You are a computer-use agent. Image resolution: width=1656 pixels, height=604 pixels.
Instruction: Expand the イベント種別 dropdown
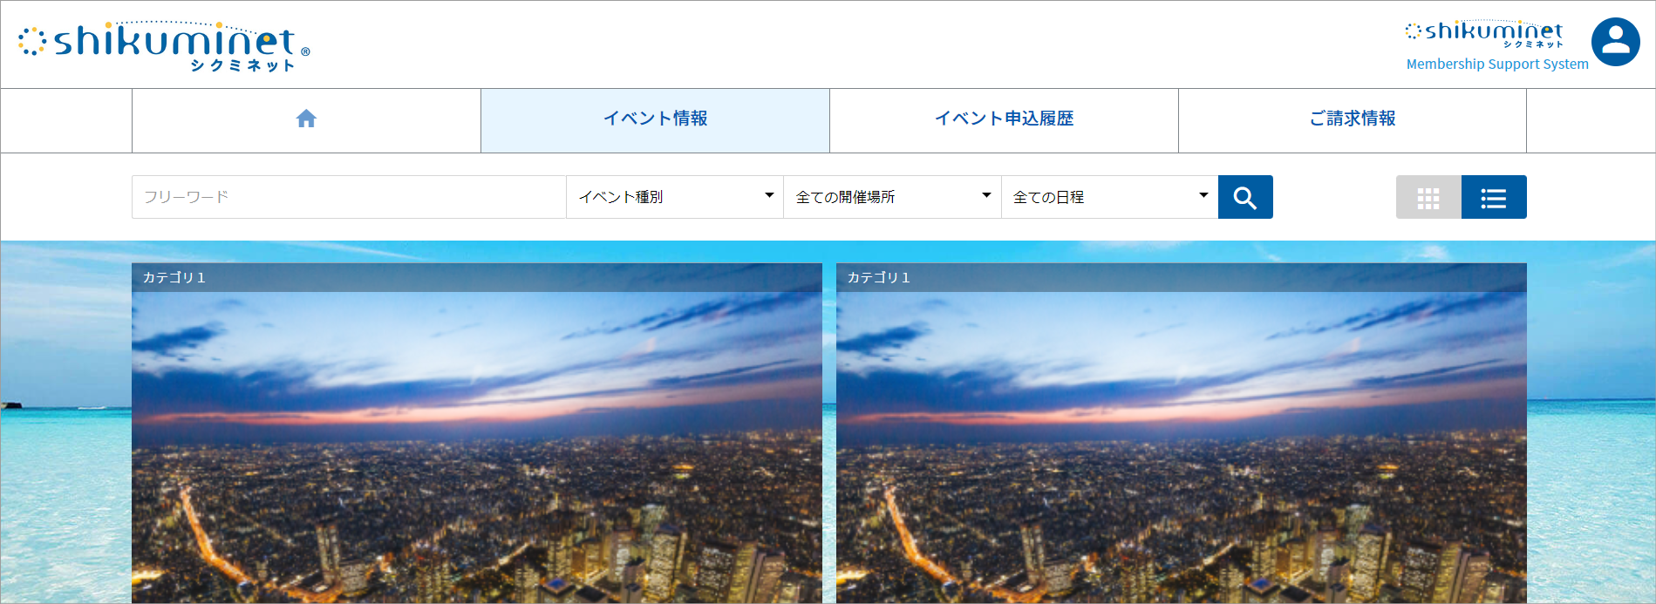(675, 197)
